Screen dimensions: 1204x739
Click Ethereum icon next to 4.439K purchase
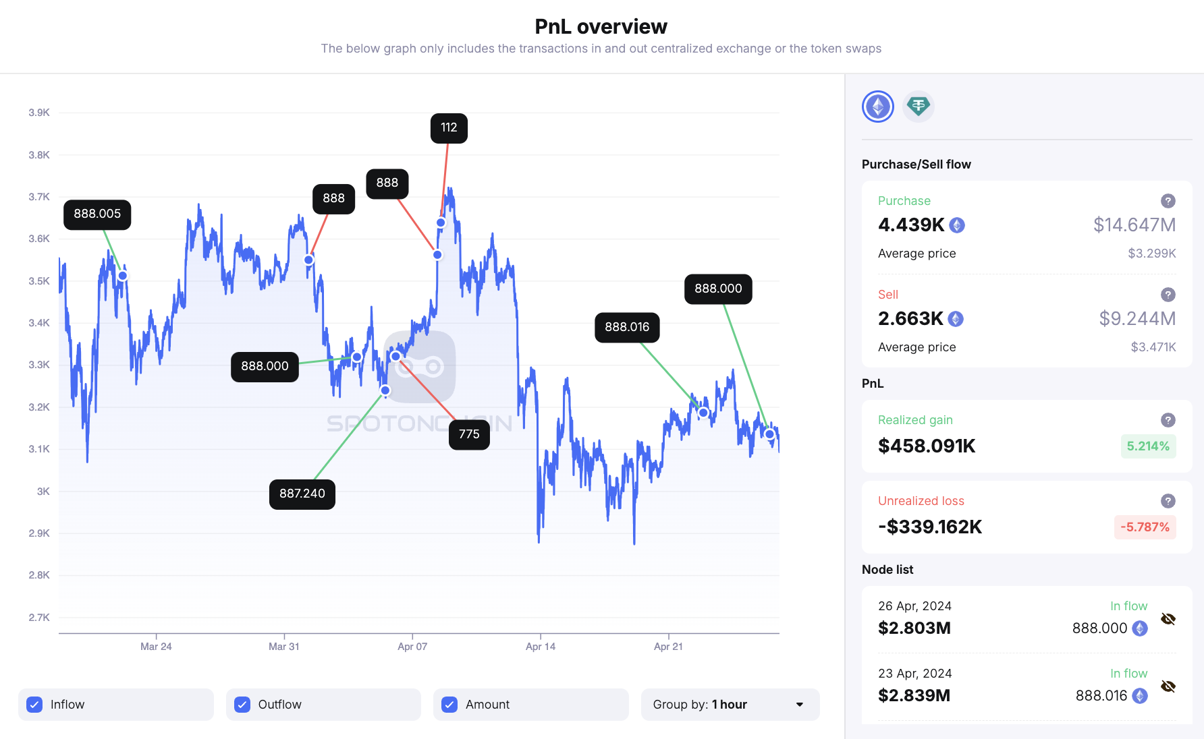(x=957, y=225)
